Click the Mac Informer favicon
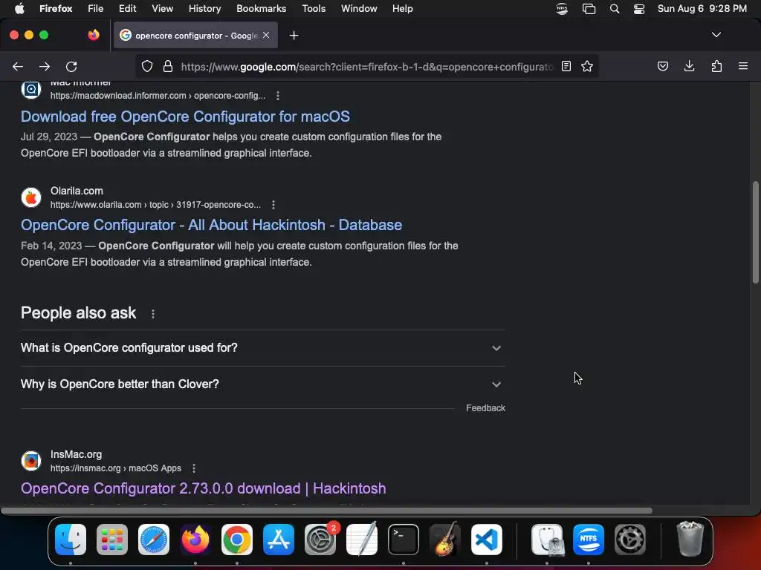The image size is (761, 570). pos(31,89)
